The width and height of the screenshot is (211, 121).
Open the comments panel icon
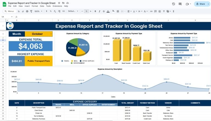pyautogui.click(x=181, y=4)
